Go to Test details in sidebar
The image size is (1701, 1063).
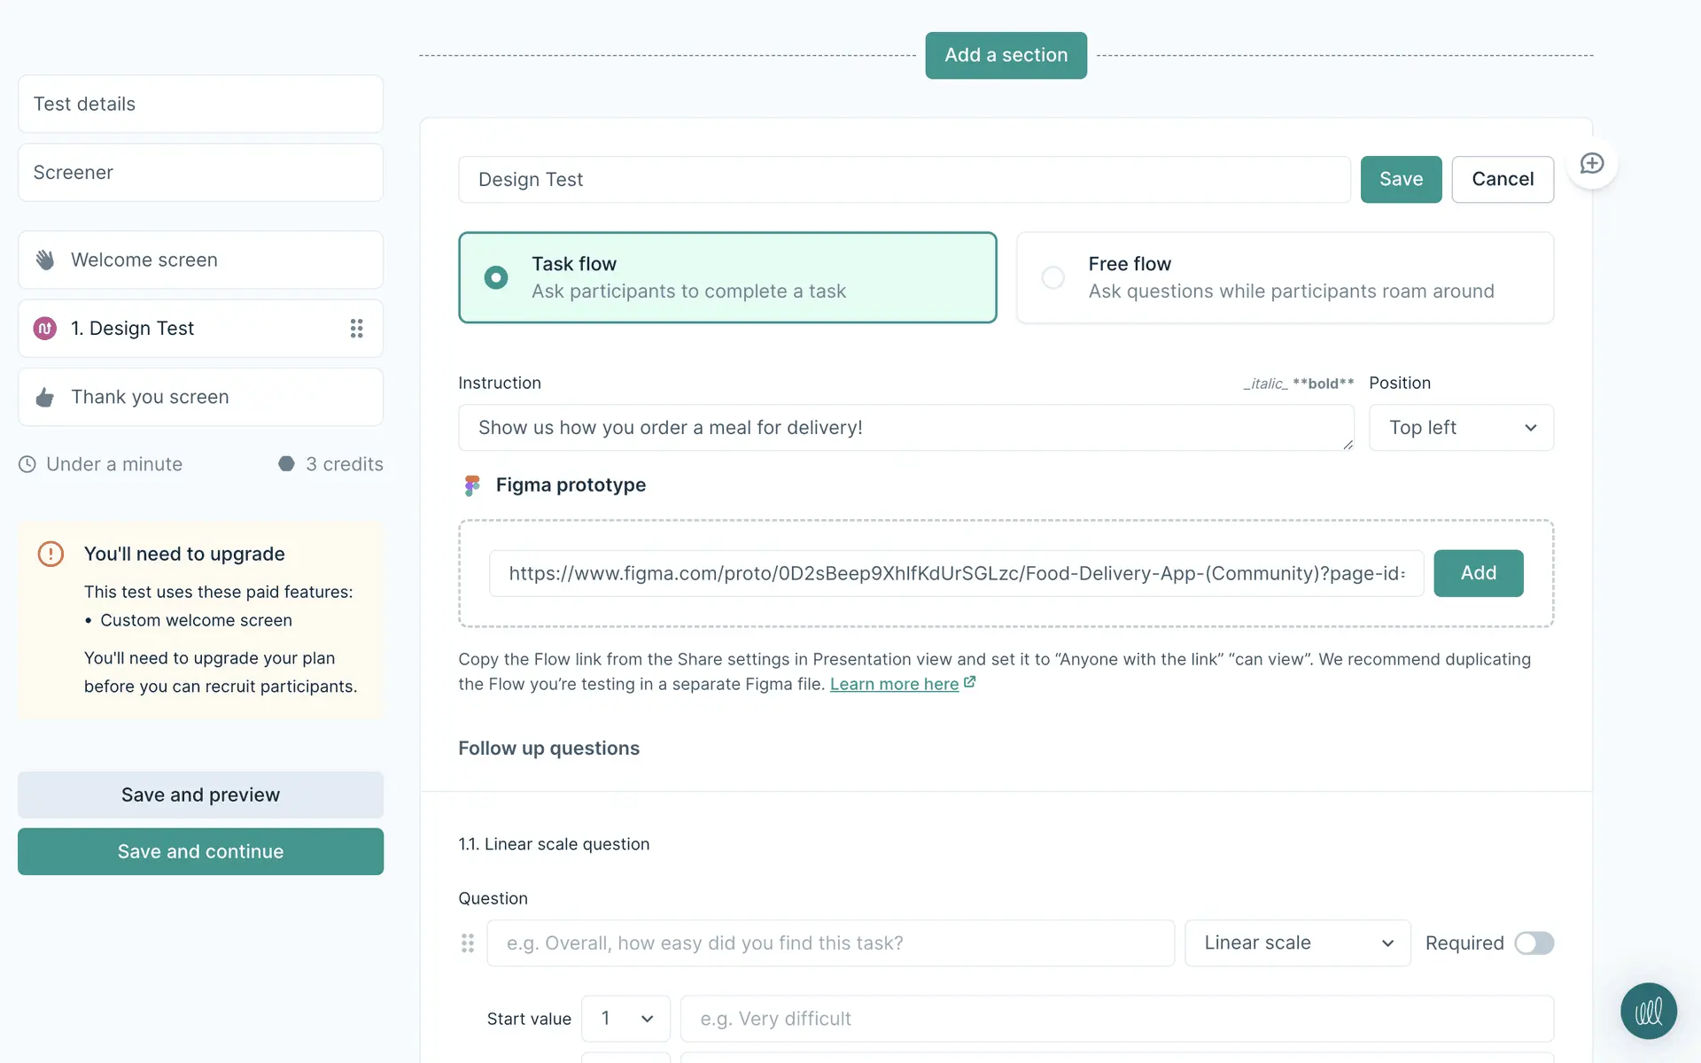tap(200, 104)
